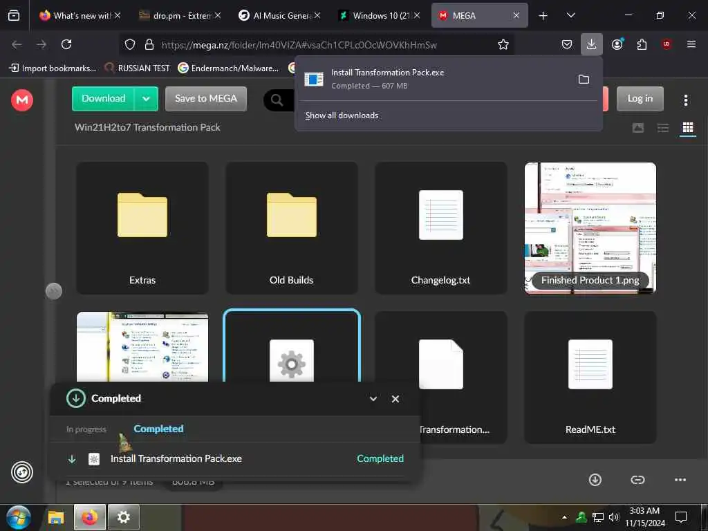The image size is (708, 531).
Task: Open RUSSIAN TEST bookmark
Action: (138, 68)
